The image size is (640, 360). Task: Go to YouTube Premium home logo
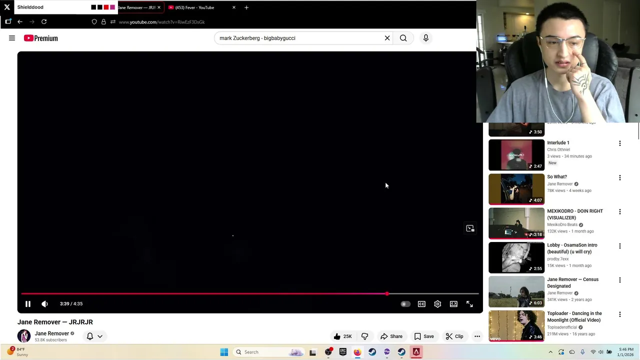click(x=40, y=38)
